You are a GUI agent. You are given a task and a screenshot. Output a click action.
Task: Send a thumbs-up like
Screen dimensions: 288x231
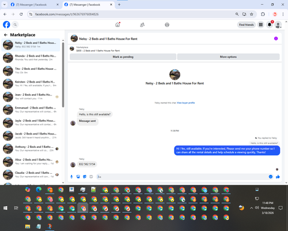tap(278, 177)
